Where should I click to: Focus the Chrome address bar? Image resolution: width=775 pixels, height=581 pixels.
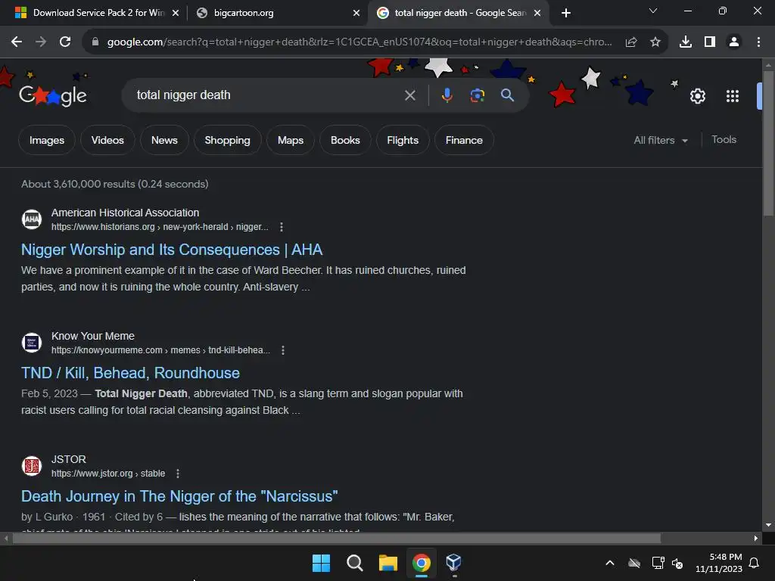click(x=359, y=42)
